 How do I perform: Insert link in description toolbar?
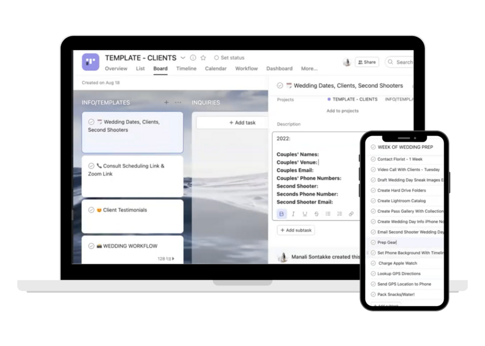[351, 214]
